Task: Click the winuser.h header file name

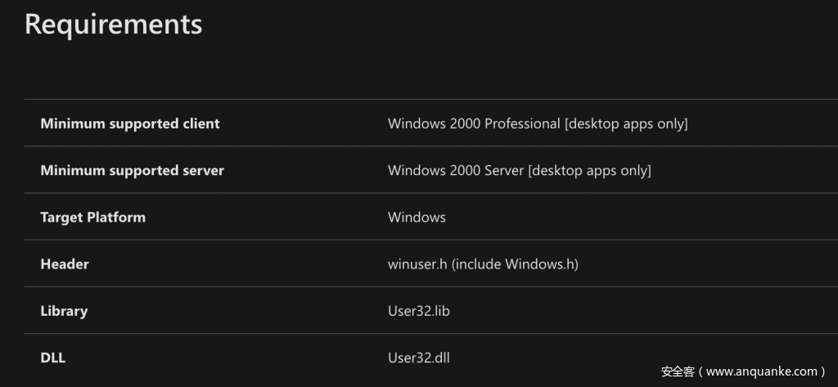Action: coord(417,264)
